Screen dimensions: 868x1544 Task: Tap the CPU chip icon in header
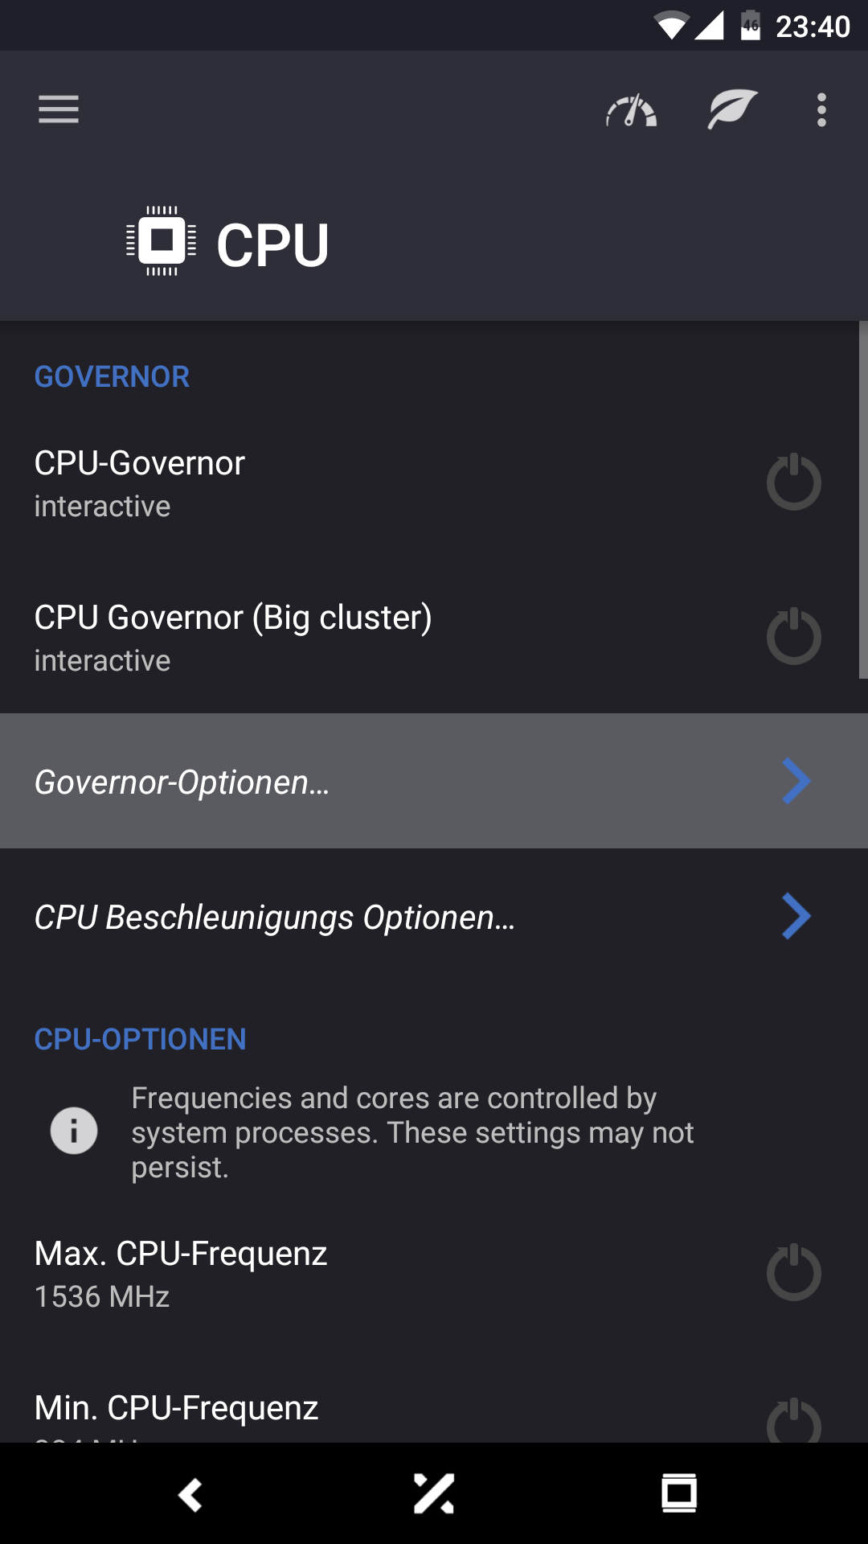click(162, 241)
